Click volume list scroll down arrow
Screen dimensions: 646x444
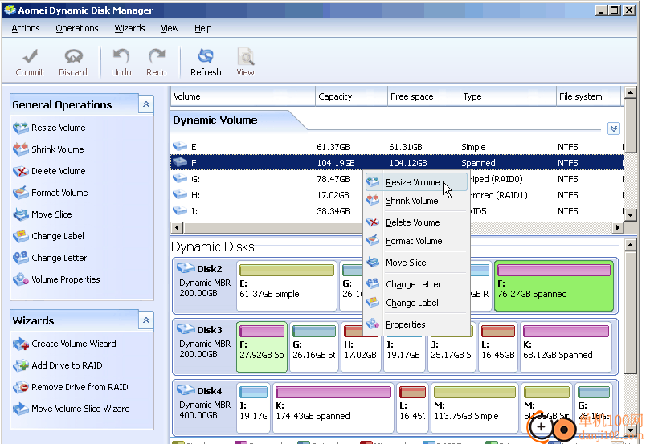pos(630,214)
